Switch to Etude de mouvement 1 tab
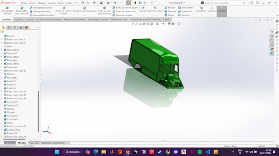279x156 pixels. pos(54,143)
